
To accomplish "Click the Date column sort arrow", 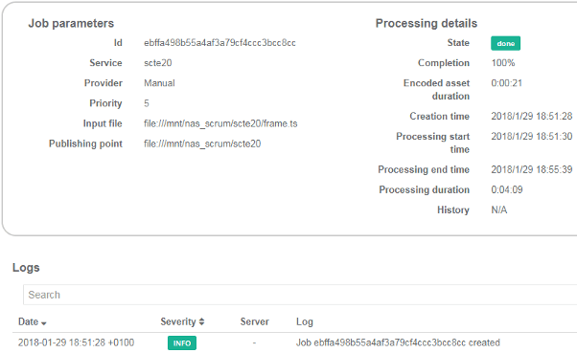I will tap(44, 323).
